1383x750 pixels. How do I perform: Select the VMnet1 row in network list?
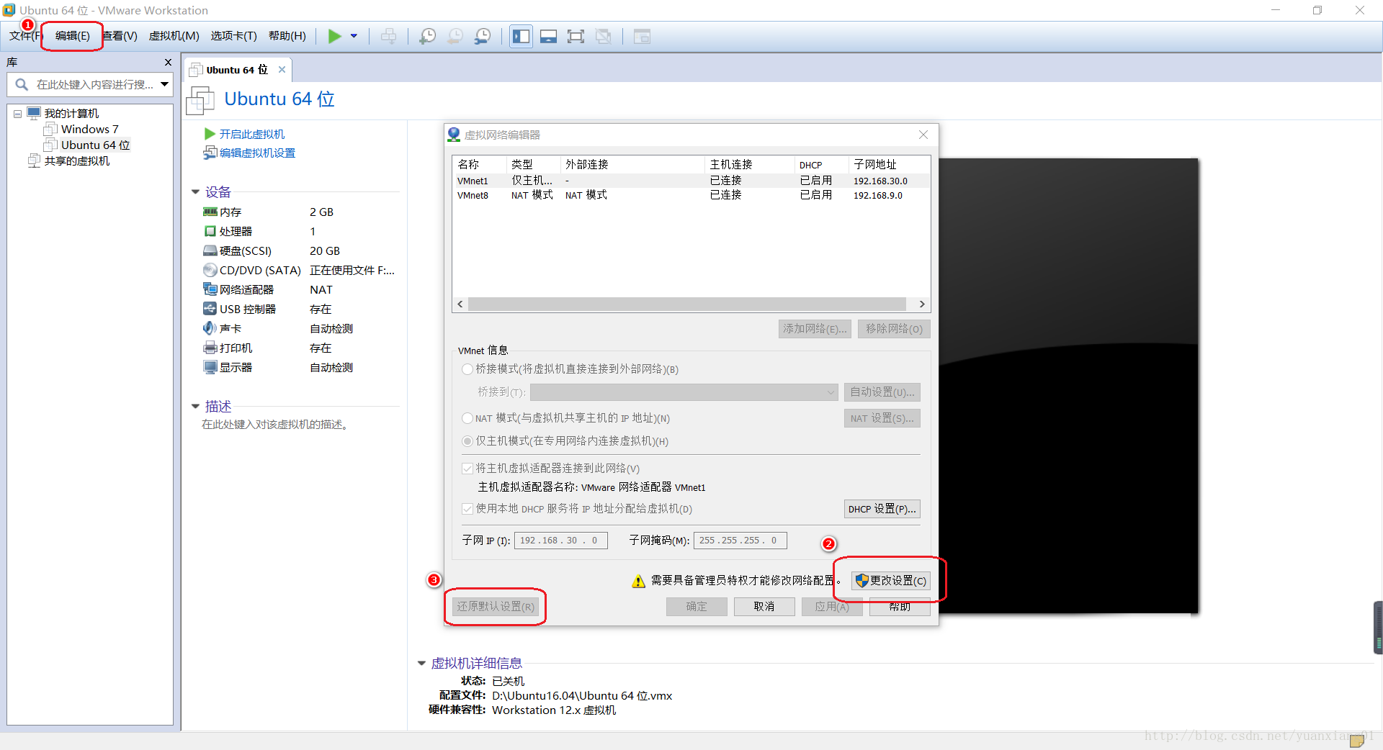tap(691, 181)
